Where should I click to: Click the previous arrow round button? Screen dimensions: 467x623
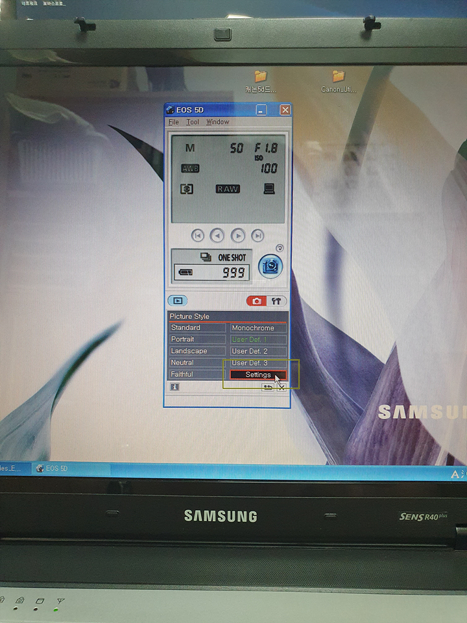click(x=217, y=236)
